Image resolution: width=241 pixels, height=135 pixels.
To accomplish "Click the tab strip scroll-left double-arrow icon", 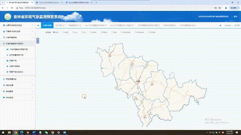I will pos(38,25).
